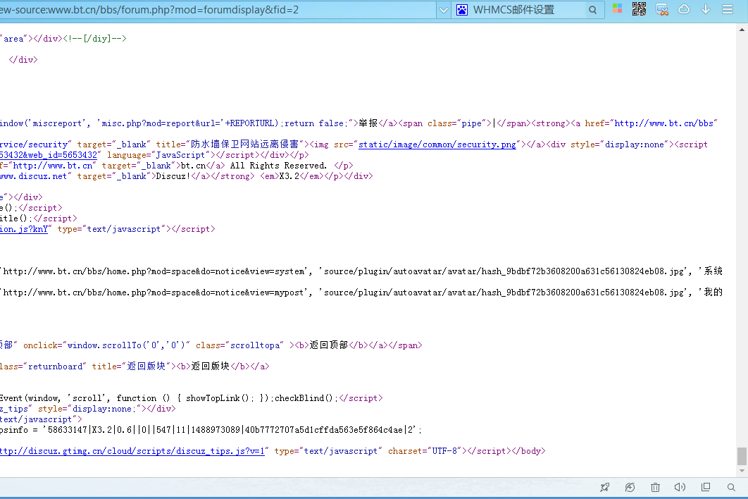Click the bold text 返回版块
The width and height of the screenshot is (748, 499).
(211, 366)
